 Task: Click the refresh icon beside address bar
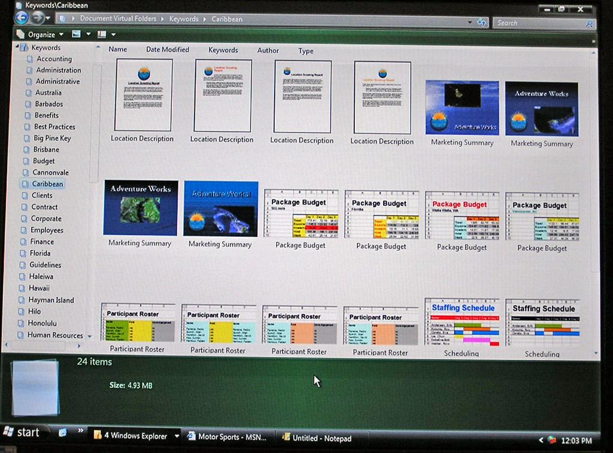point(482,23)
